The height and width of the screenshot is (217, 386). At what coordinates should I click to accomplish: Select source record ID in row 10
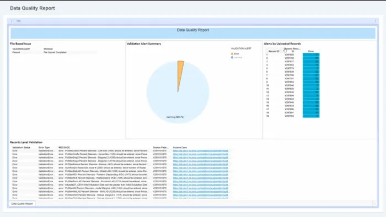pyautogui.click(x=289, y=85)
